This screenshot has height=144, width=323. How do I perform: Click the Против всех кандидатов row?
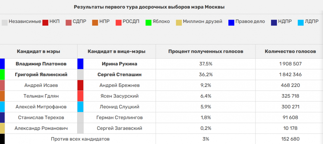pyautogui.click(x=80, y=139)
